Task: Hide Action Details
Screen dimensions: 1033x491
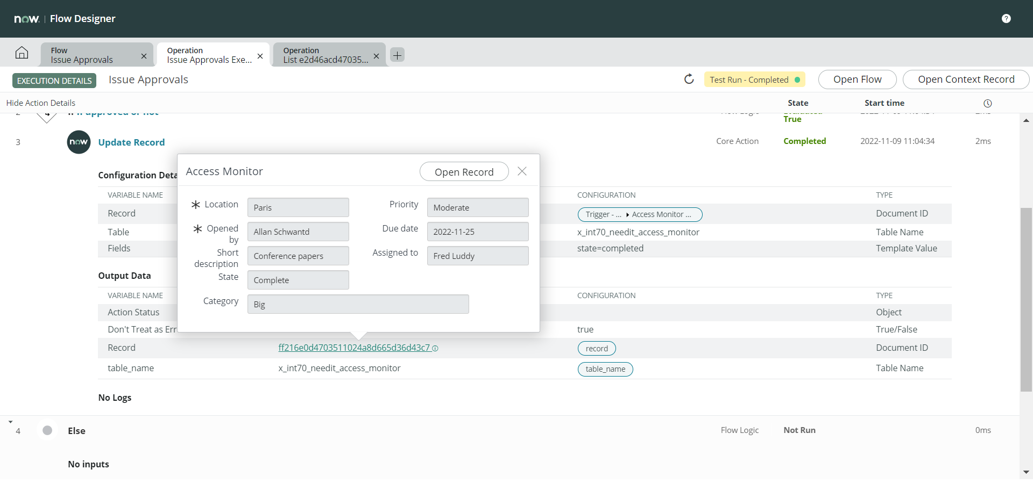Action: click(x=40, y=103)
